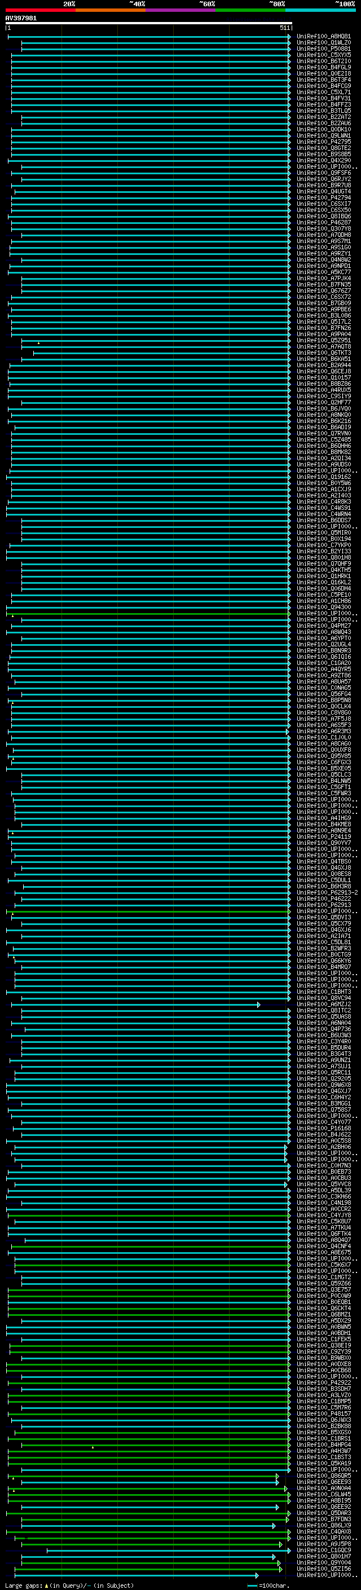Select hit UniRef100_B2WFR3
Viewport: 361px width, 1590px height.
click(x=323, y=948)
